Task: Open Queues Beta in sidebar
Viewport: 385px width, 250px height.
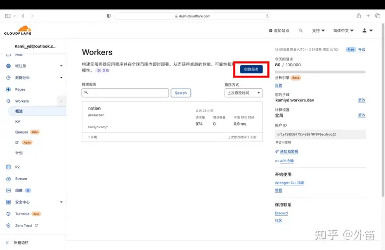Action: click(27, 132)
